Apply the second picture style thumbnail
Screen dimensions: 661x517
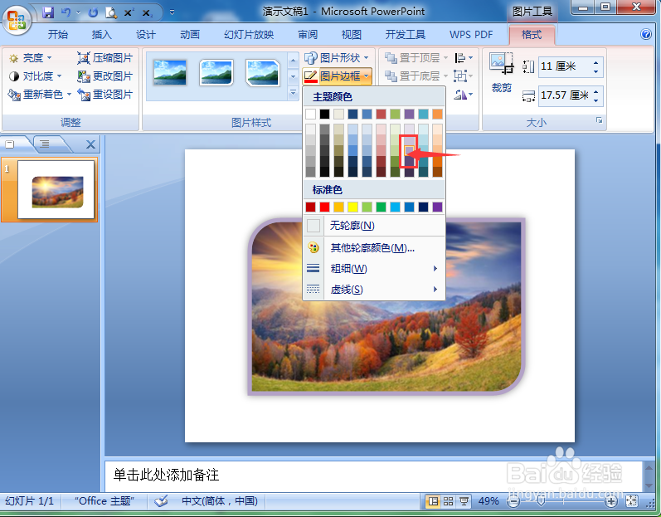coord(216,73)
